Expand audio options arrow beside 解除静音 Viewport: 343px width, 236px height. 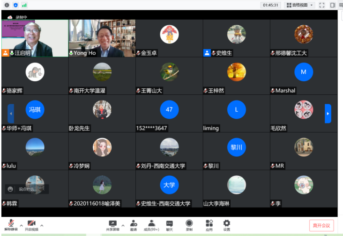(x=21, y=225)
